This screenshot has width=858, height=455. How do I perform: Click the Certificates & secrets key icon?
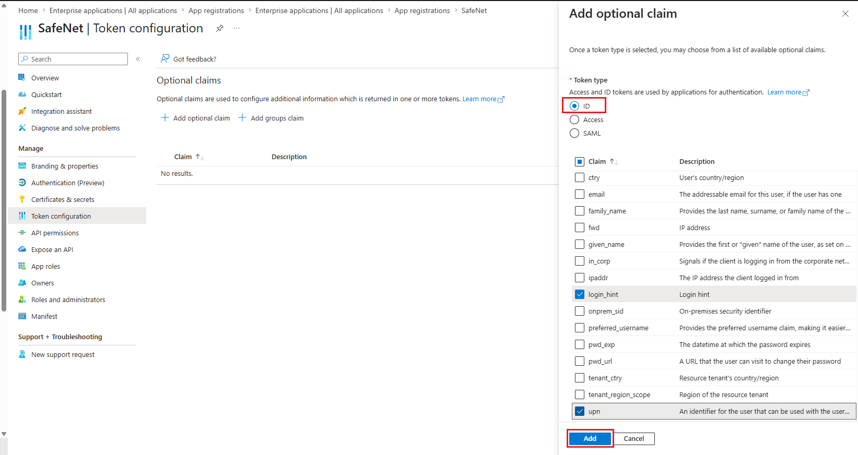point(22,199)
